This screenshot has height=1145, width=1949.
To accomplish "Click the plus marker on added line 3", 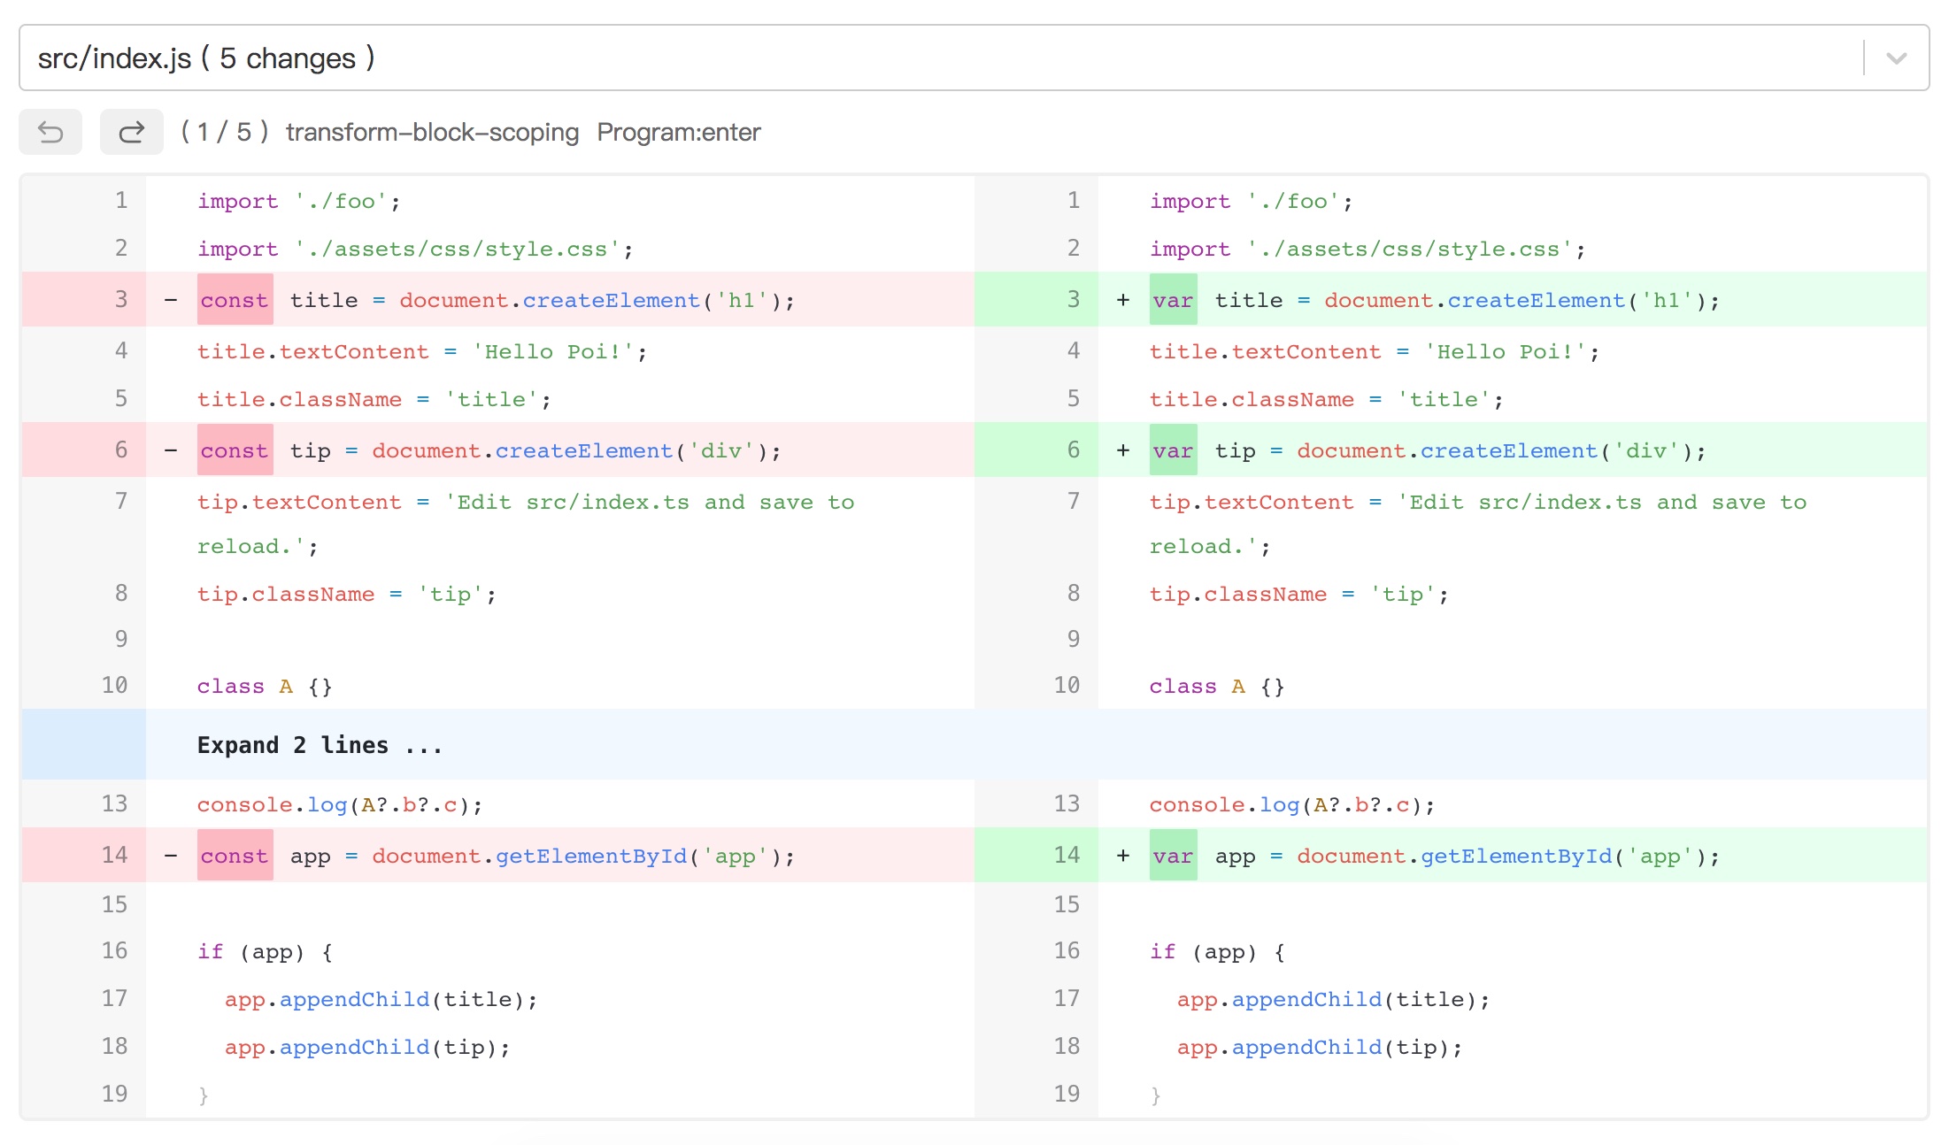I will point(1123,301).
